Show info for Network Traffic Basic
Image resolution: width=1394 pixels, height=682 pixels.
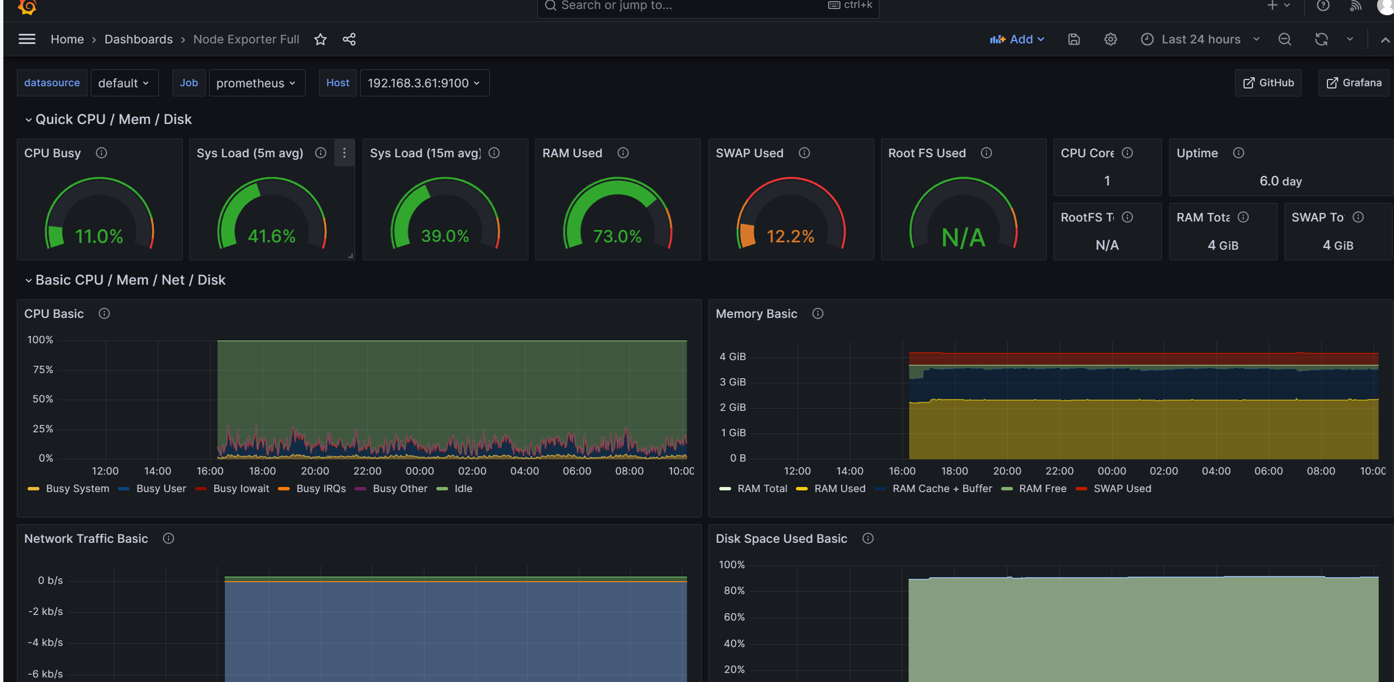click(169, 538)
